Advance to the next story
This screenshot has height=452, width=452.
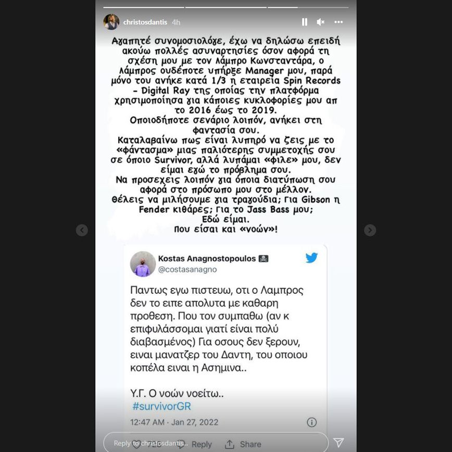(370, 230)
